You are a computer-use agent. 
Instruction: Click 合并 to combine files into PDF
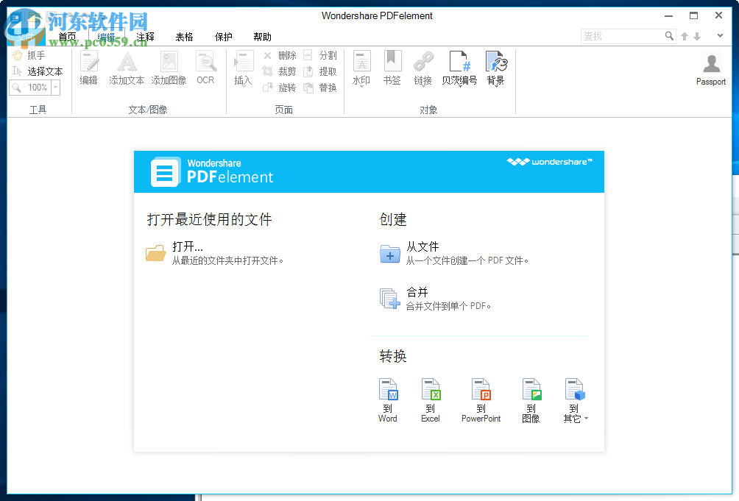[417, 292]
